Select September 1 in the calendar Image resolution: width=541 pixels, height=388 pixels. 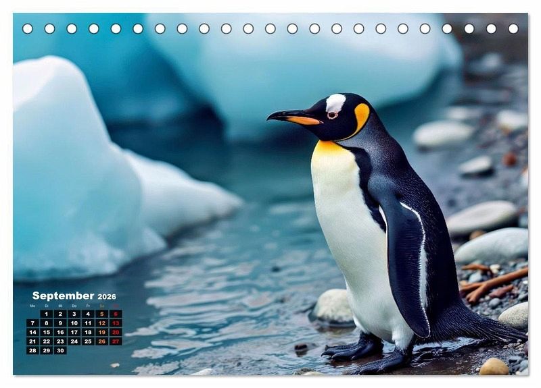(x=46, y=314)
